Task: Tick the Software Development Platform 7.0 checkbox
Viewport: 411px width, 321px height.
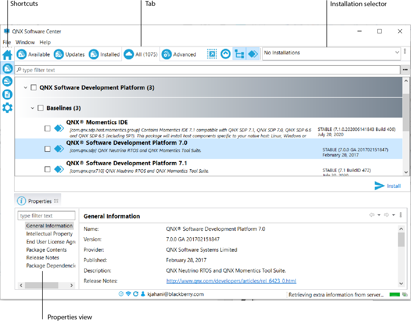Action: tap(47, 149)
